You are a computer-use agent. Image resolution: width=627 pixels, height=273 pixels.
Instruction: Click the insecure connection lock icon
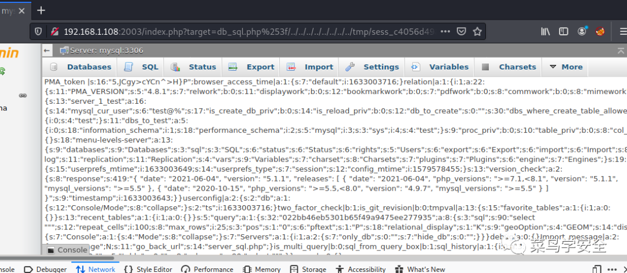pos(55,31)
